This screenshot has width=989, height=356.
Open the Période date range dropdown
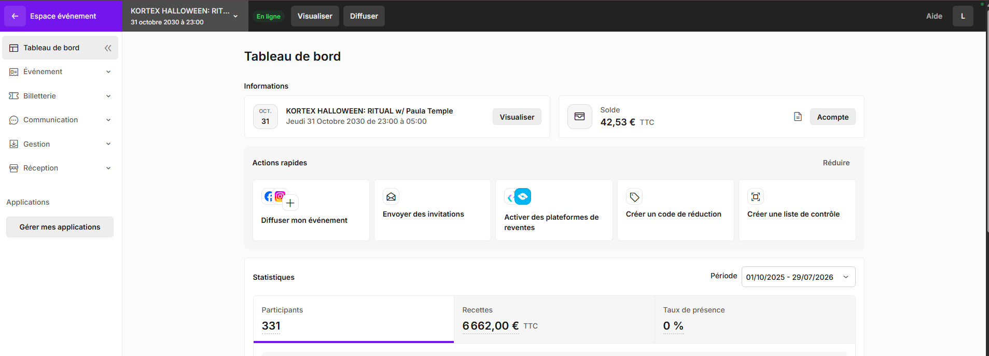798,277
